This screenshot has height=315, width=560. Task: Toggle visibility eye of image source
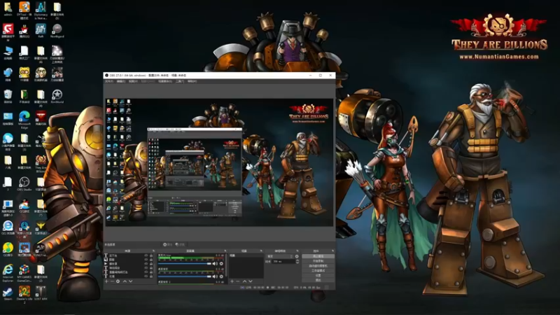point(146,259)
